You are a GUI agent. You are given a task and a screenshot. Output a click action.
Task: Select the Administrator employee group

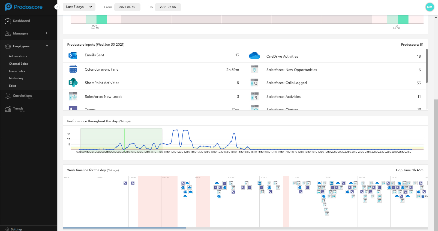pyautogui.click(x=18, y=56)
